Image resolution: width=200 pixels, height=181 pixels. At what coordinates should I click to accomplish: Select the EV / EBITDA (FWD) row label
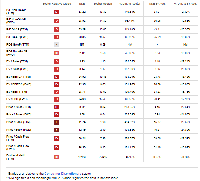(19, 84)
